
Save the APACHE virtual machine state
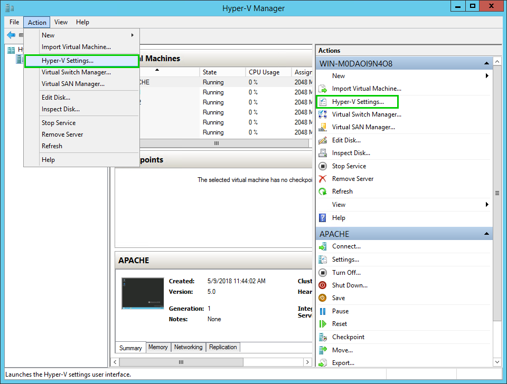click(x=337, y=297)
